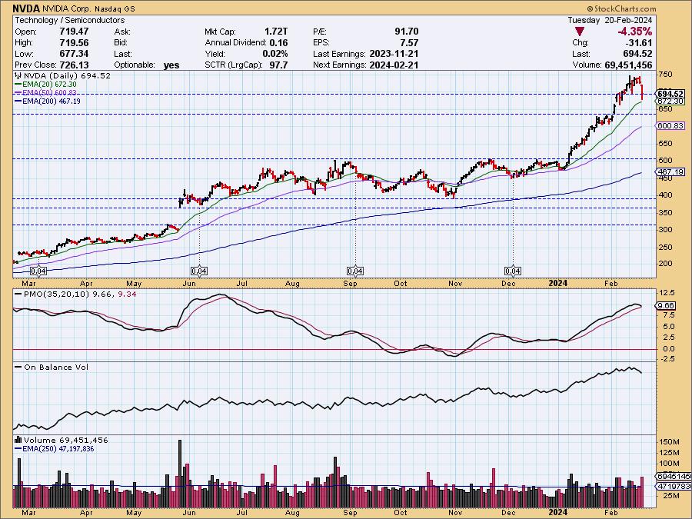Image resolution: width=692 pixels, height=519 pixels.
Task: Click the Tuesday 20-Feb-2024 date
Action: tap(610, 20)
